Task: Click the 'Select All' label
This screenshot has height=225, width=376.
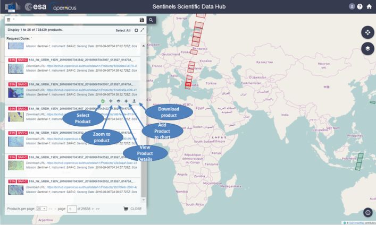Action: click(x=123, y=30)
